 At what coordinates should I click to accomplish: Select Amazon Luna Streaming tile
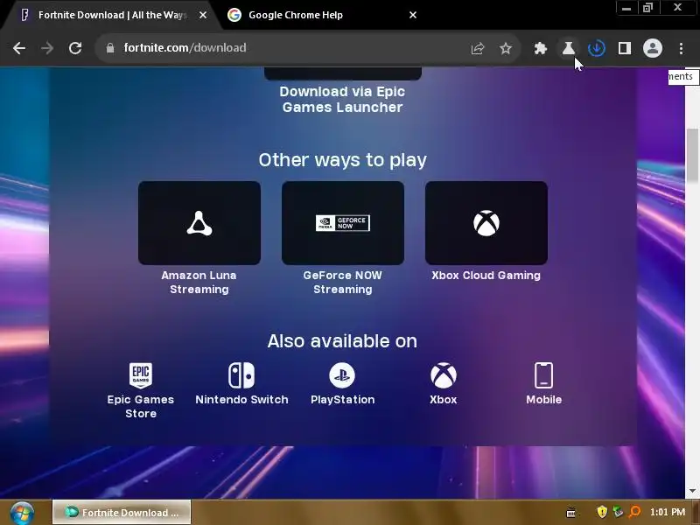click(x=199, y=223)
